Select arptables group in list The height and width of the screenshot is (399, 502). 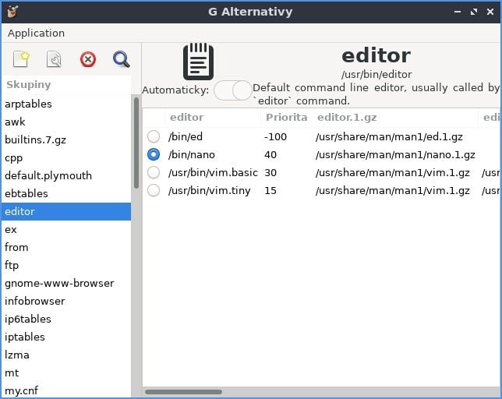pyautogui.click(x=66, y=104)
